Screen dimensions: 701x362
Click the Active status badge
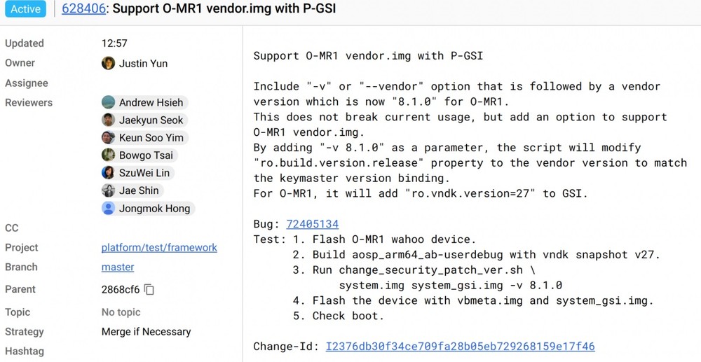pyautogui.click(x=25, y=9)
